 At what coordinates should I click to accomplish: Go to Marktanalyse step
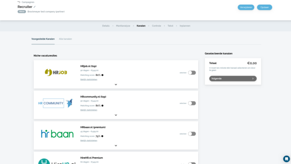123,26
